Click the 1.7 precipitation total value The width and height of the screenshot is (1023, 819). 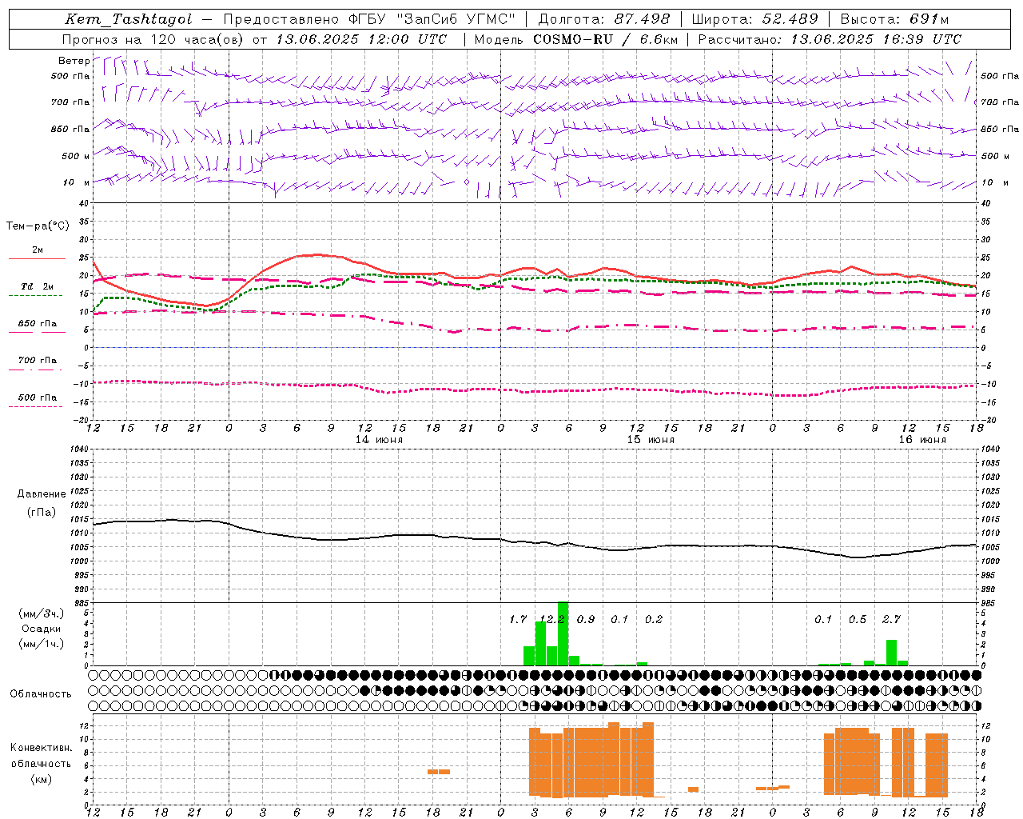click(518, 619)
